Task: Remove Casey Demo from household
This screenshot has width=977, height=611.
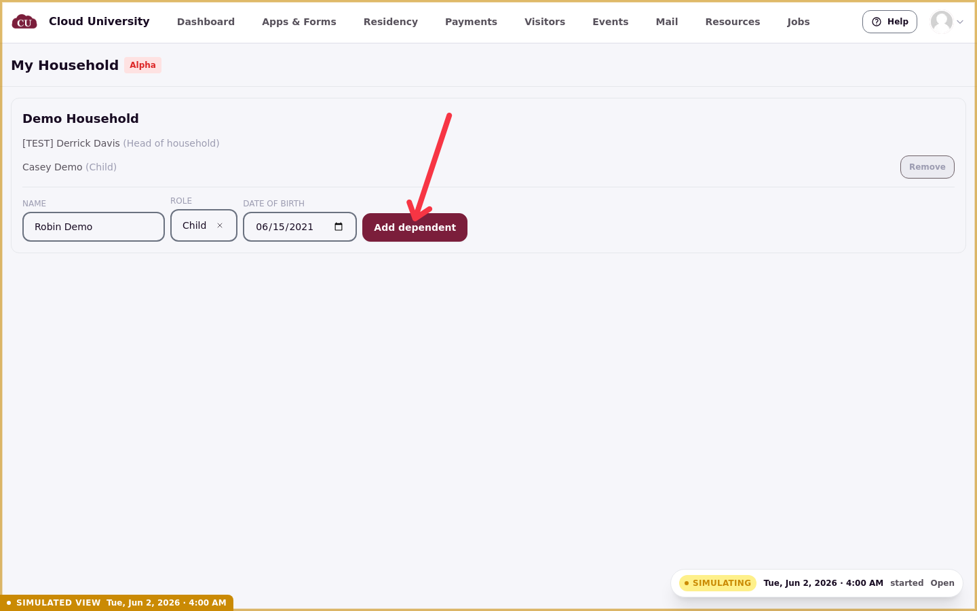Action: click(x=927, y=167)
